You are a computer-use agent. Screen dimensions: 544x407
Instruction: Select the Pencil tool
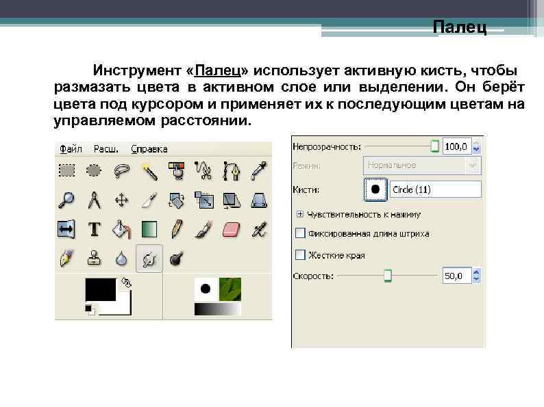pyautogui.click(x=177, y=229)
